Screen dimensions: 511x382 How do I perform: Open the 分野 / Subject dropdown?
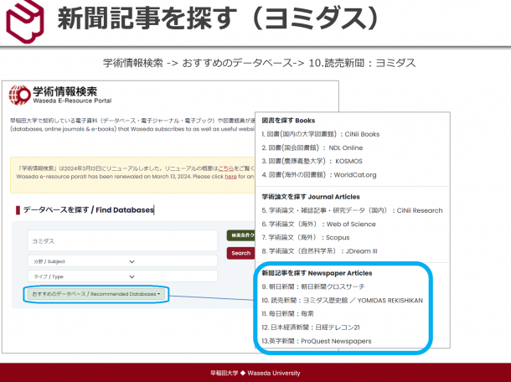(x=122, y=261)
